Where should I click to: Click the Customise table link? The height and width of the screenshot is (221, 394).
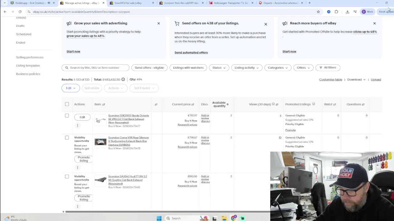coord(331,79)
